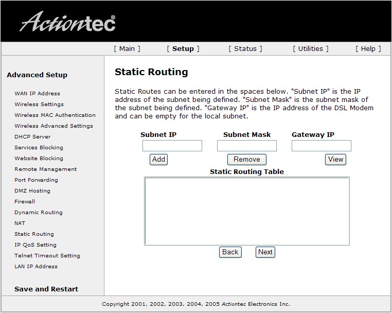Focus the Gateway IP text box
The height and width of the screenshot is (313, 392).
[322, 146]
